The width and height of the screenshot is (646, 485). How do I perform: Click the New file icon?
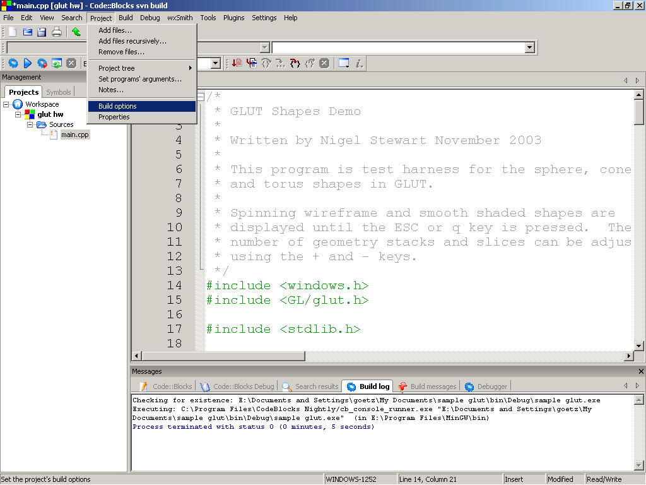click(13, 32)
